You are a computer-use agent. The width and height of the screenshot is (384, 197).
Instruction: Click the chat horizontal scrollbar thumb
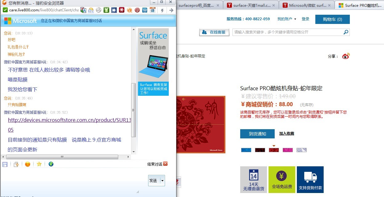(x=62, y=157)
